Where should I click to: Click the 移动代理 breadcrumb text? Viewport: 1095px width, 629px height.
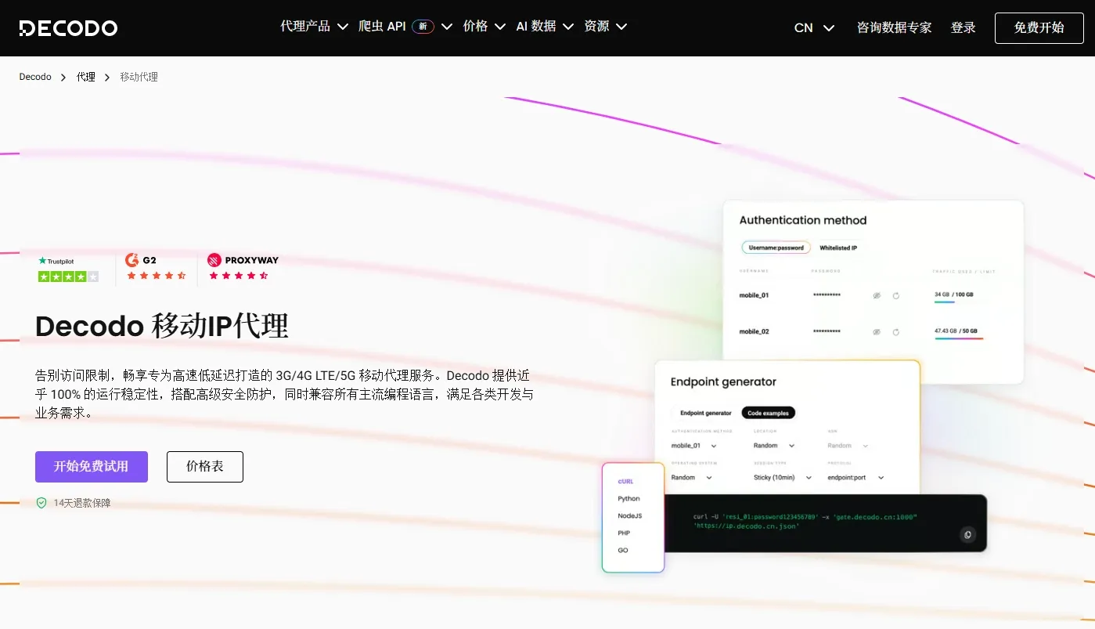(x=139, y=77)
